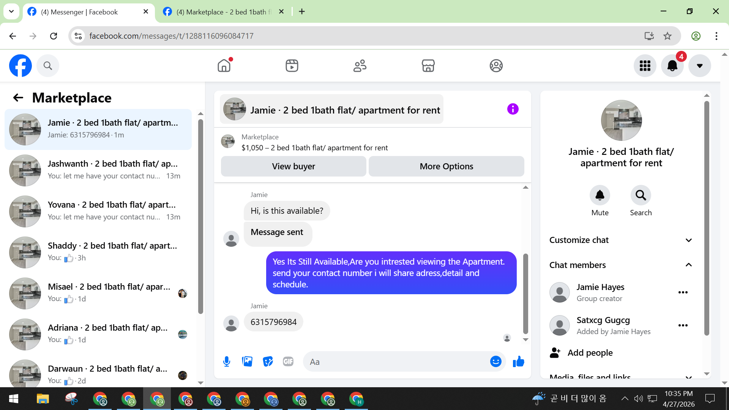Open the Friends icon
Screen dimensions: 729x410
(360, 66)
